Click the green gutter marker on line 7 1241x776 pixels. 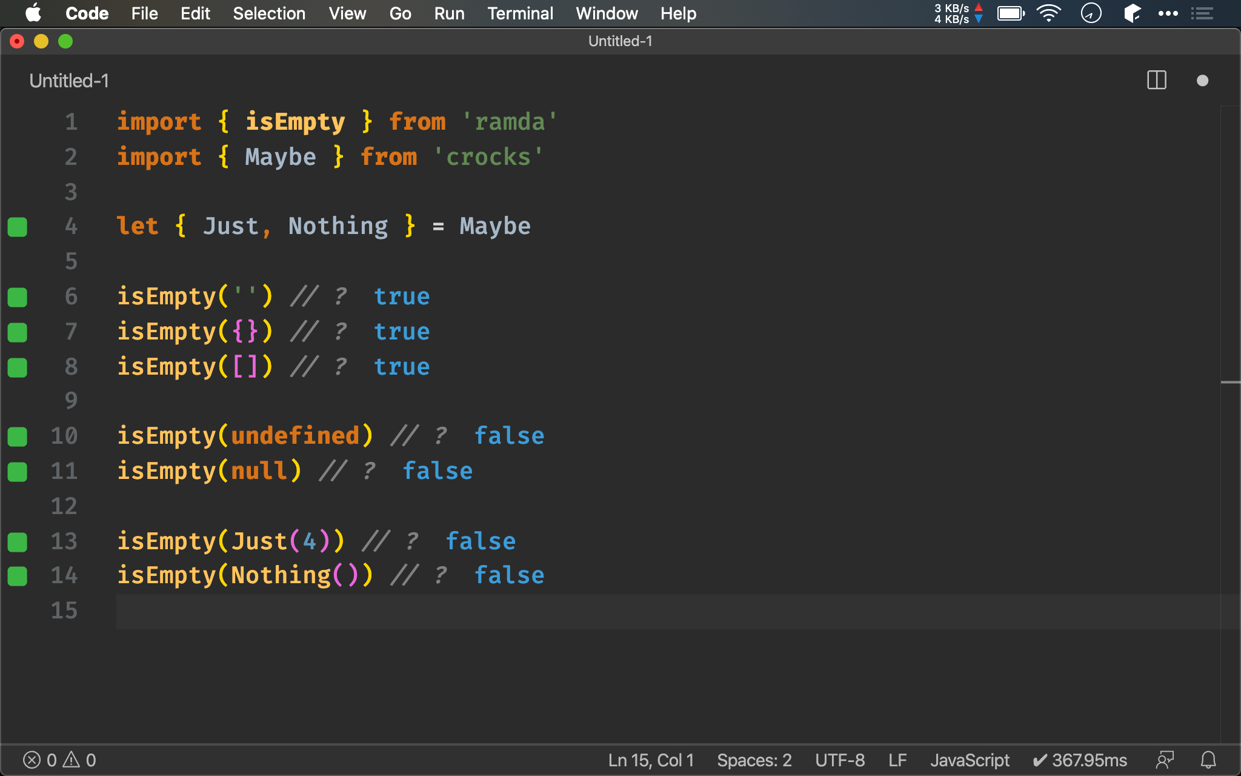(x=18, y=332)
